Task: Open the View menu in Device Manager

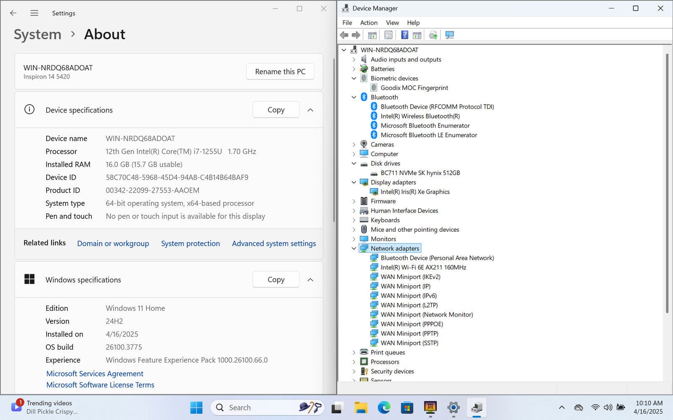Action: click(x=392, y=23)
